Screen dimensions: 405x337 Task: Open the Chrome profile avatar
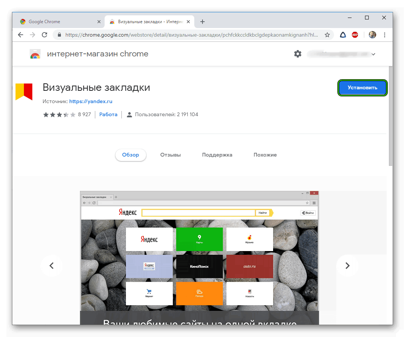372,35
